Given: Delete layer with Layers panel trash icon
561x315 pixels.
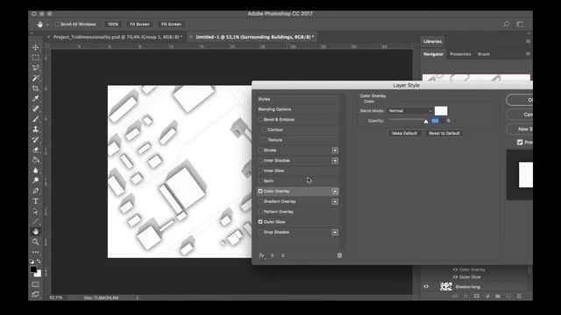Looking at the screenshot, I should (519, 296).
